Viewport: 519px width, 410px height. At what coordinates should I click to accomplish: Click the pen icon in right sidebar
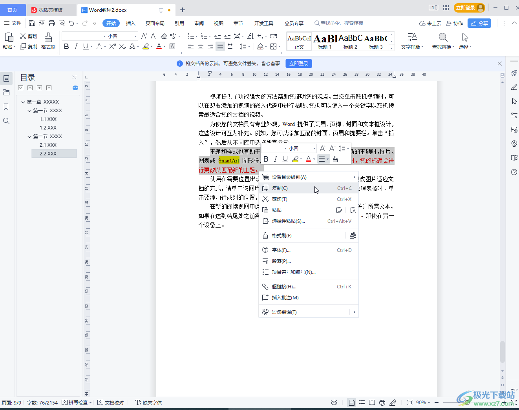point(514,87)
